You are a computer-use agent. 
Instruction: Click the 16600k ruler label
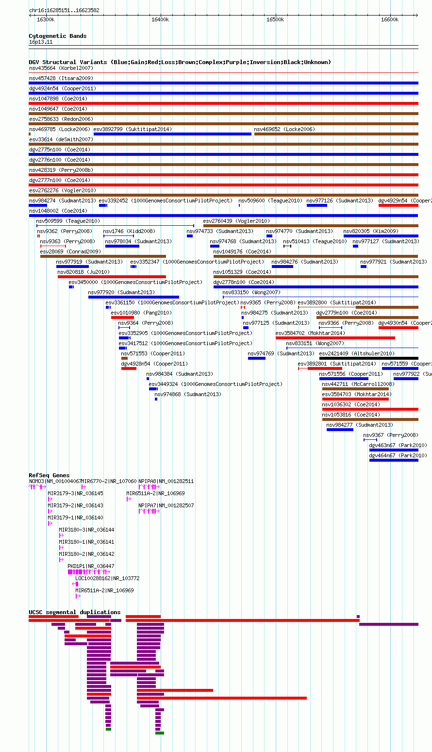(x=390, y=19)
